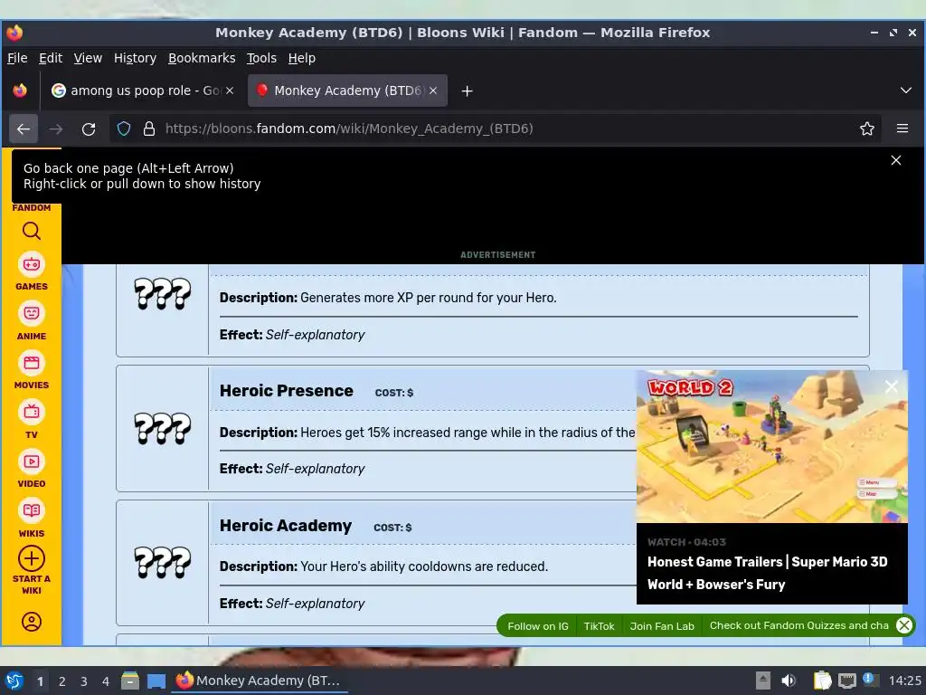Open the Bookmarks menu

pyautogui.click(x=202, y=58)
